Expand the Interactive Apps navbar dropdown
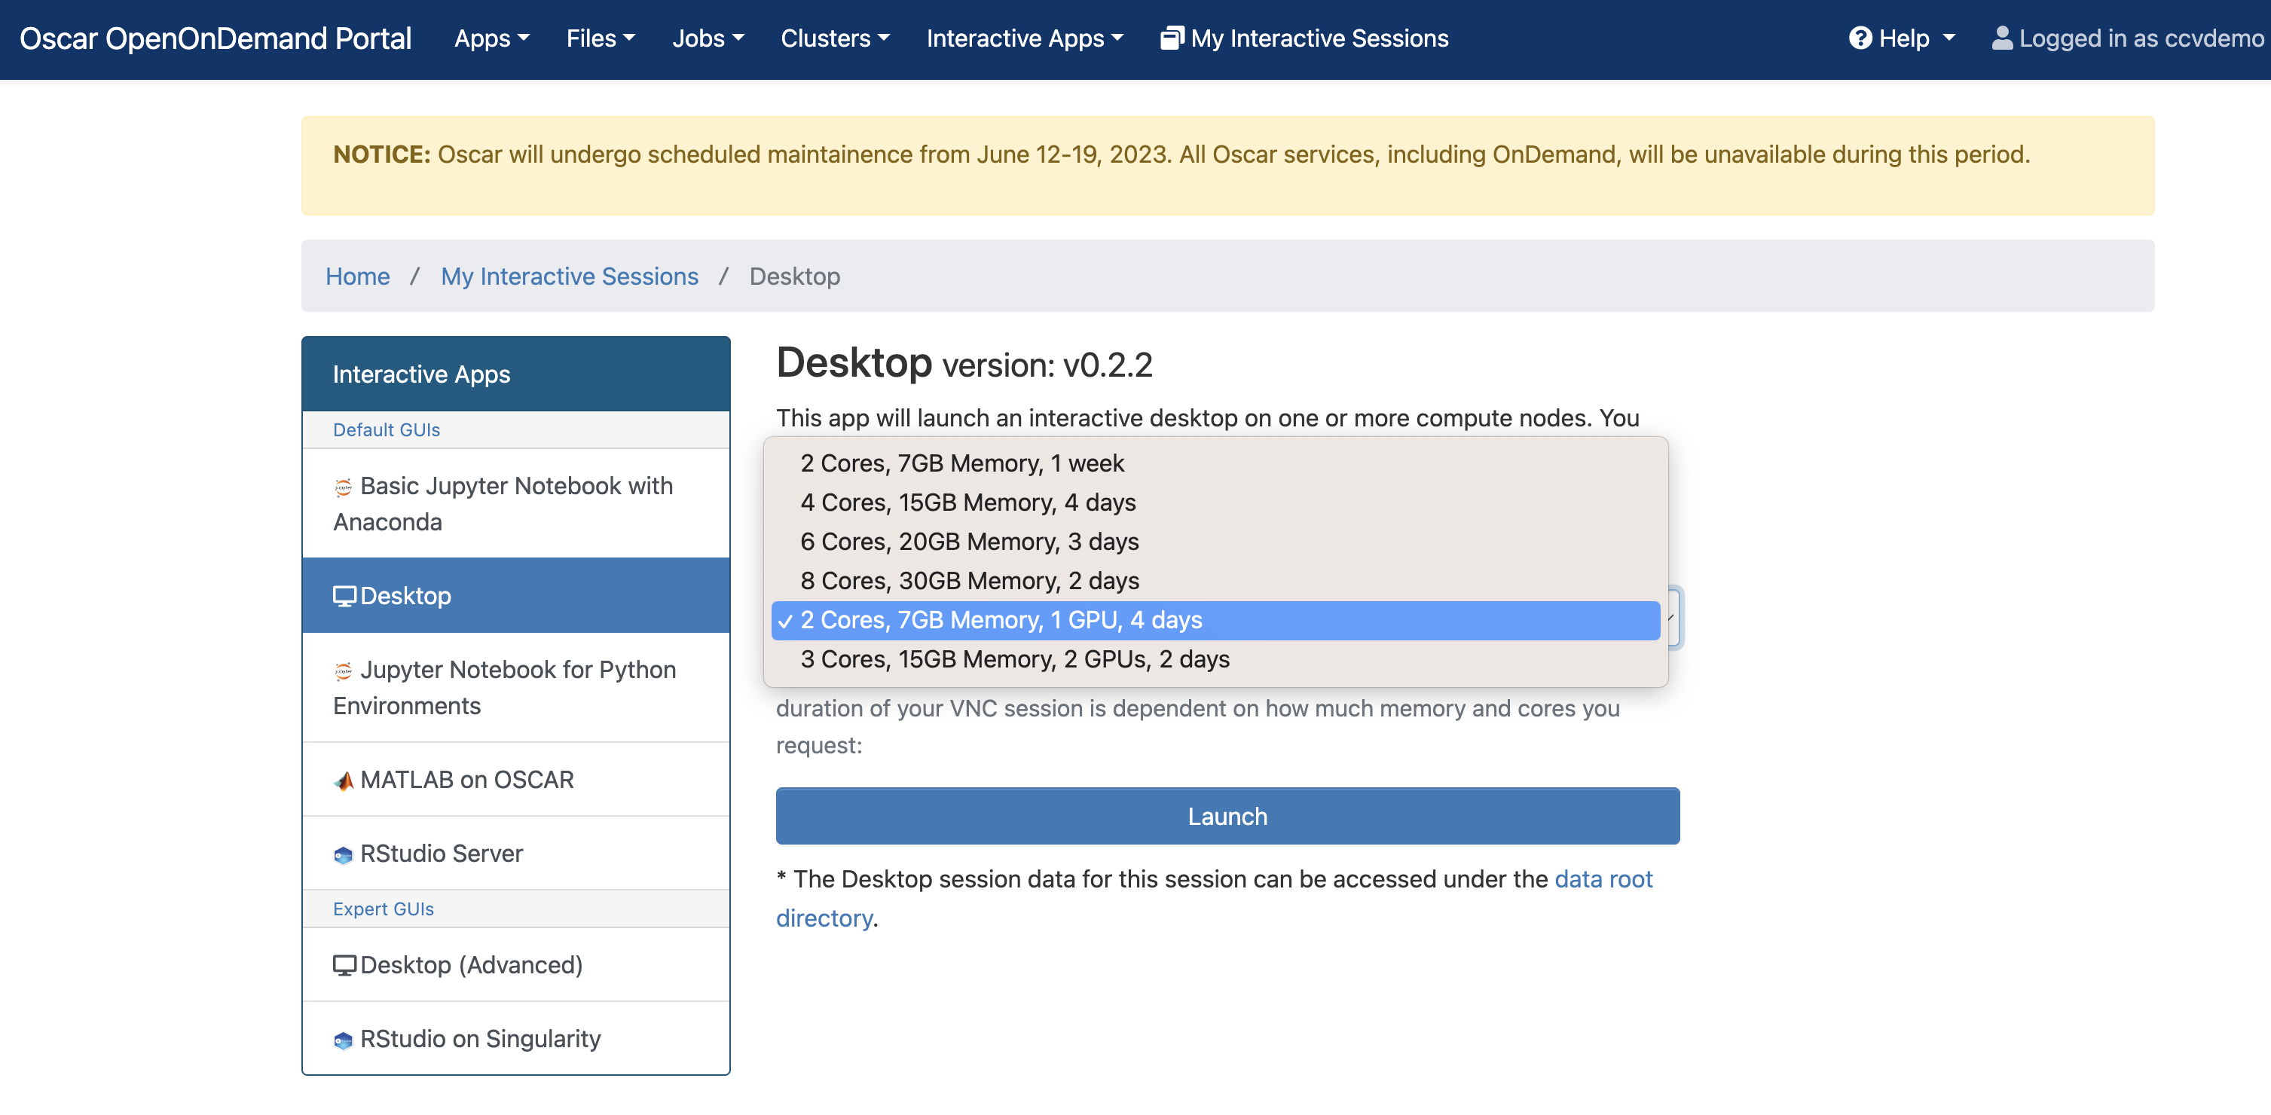Image resolution: width=2271 pixels, height=1115 pixels. click(x=1025, y=38)
